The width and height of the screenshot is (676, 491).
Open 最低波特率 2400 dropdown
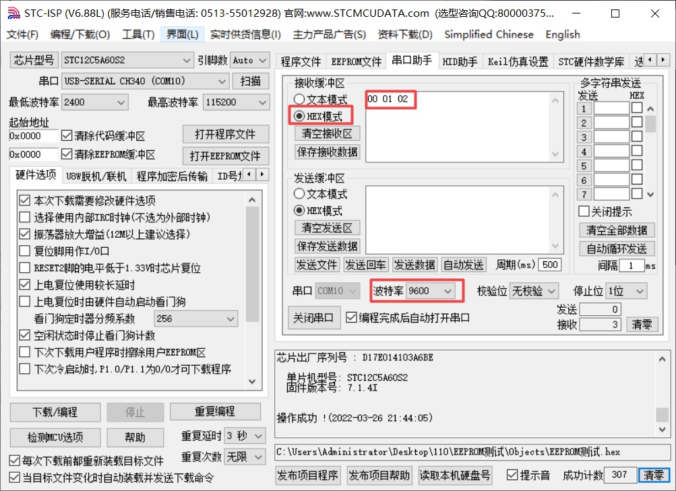pyautogui.click(x=95, y=102)
